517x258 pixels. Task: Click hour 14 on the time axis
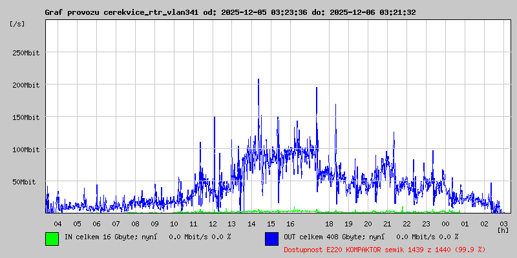point(251,224)
